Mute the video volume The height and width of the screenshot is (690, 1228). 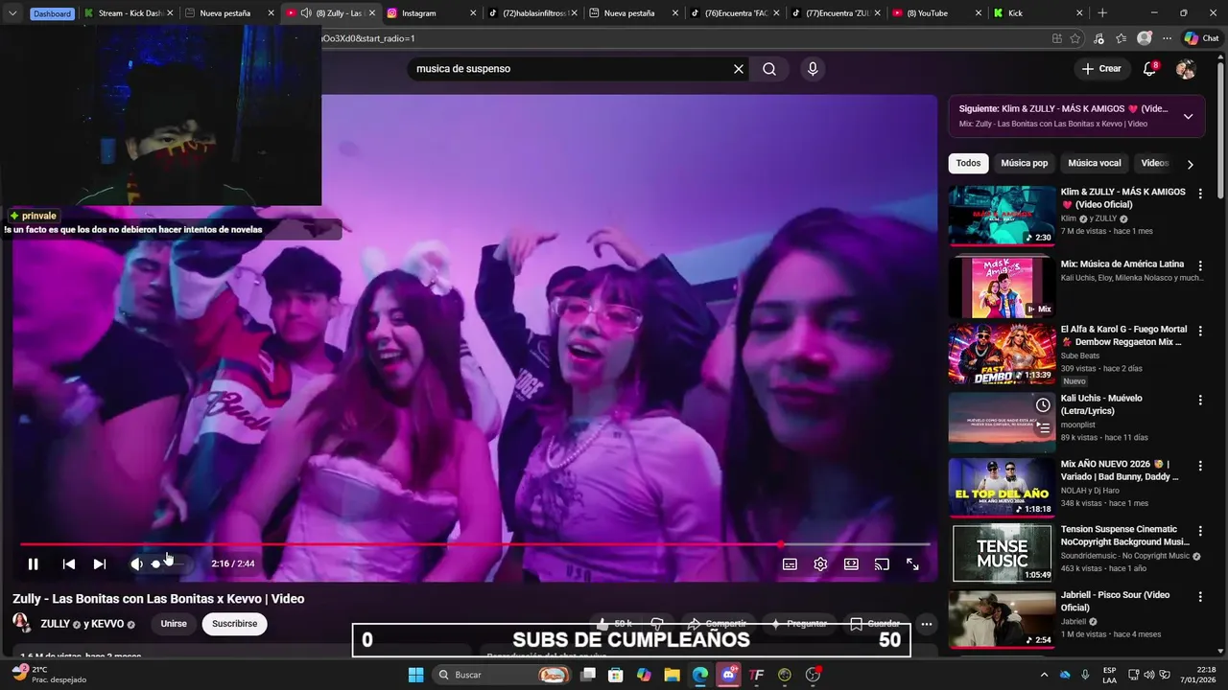(x=136, y=563)
